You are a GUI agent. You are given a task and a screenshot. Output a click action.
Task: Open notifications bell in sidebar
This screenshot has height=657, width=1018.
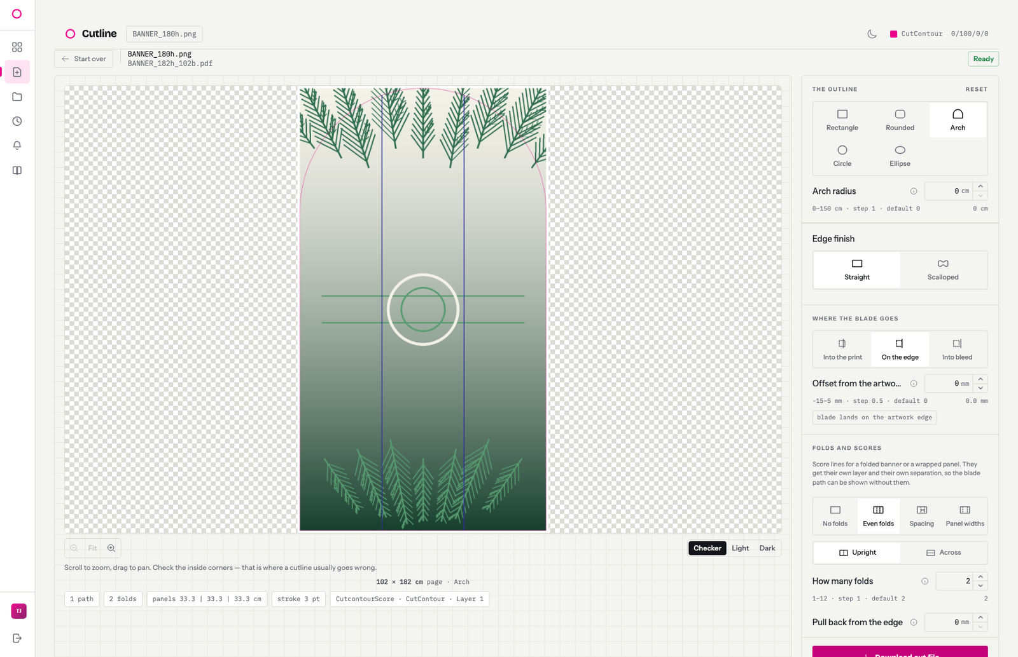17,146
